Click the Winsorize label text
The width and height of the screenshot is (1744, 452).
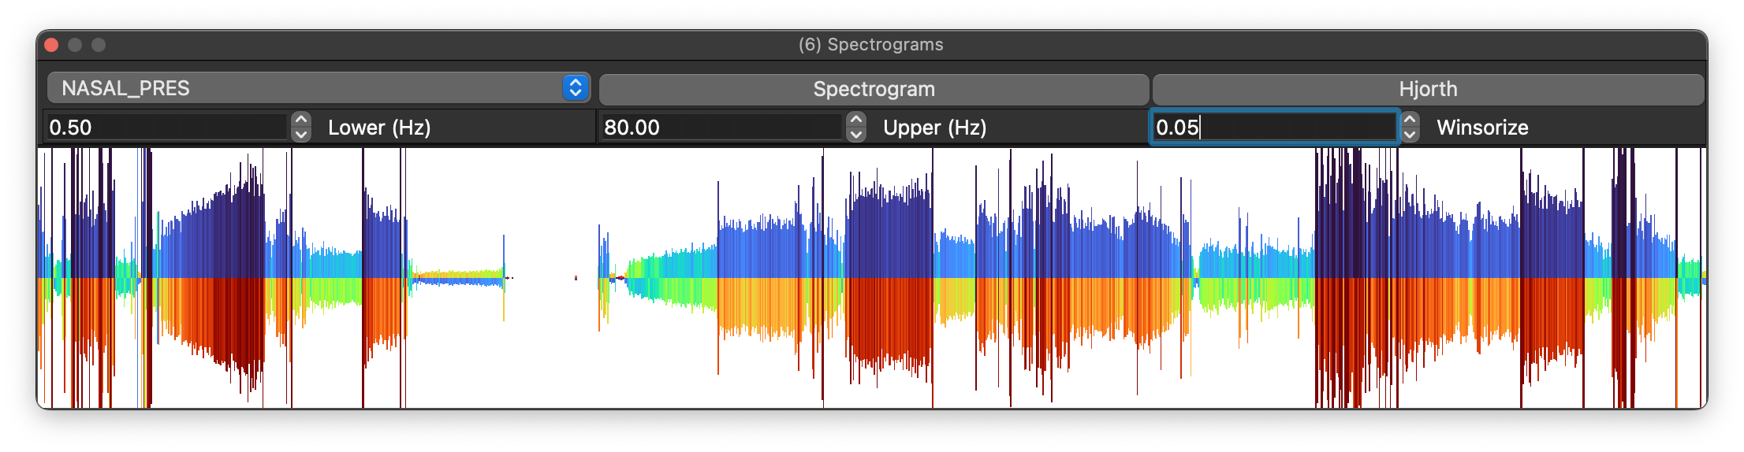point(1482,128)
